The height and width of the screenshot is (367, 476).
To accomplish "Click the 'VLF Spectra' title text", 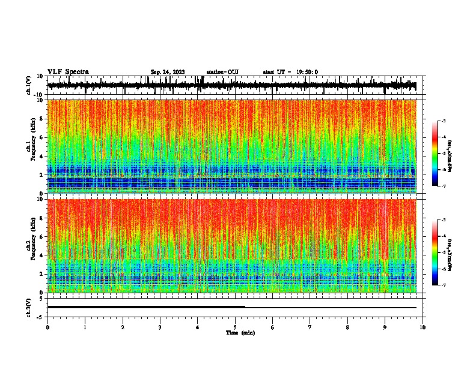I will [x=68, y=72].
